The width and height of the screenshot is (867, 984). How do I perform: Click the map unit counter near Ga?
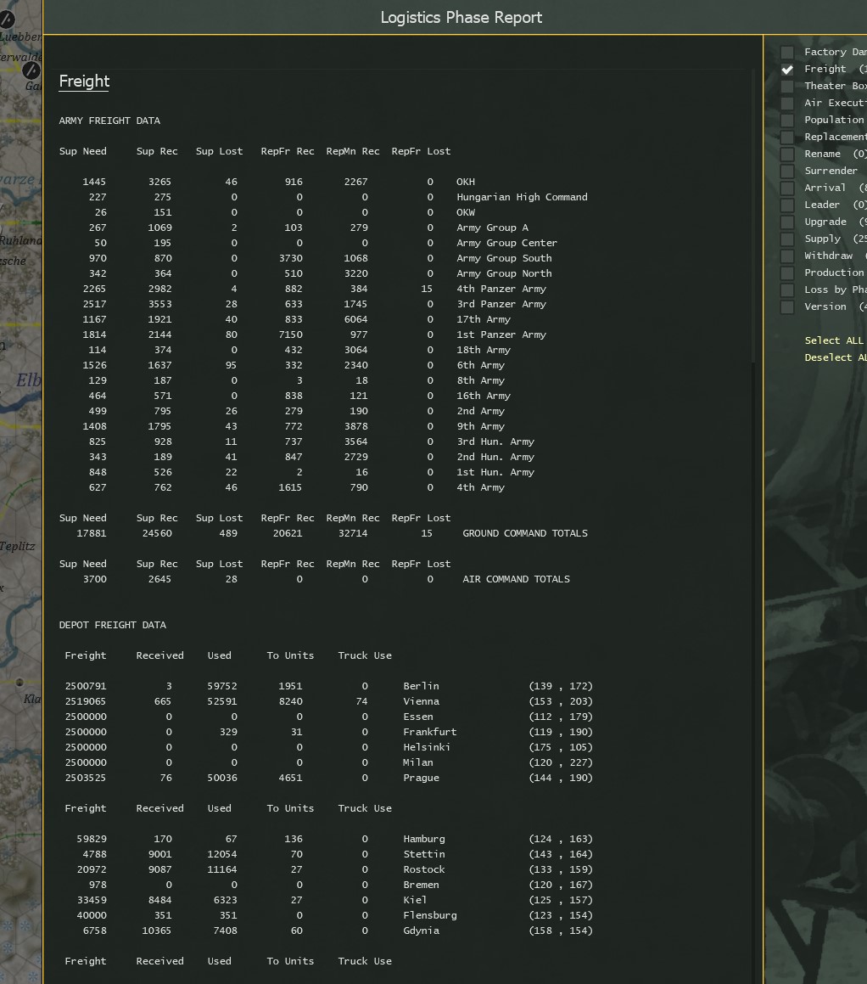click(x=31, y=70)
